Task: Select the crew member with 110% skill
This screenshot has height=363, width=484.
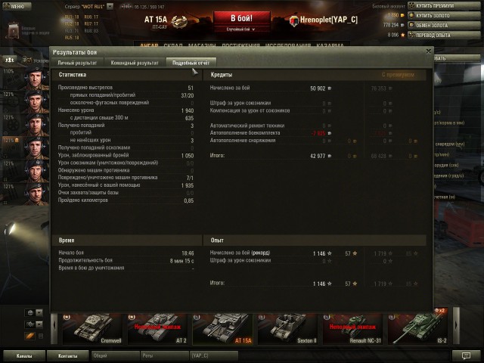Action: pyautogui.click(x=25, y=79)
